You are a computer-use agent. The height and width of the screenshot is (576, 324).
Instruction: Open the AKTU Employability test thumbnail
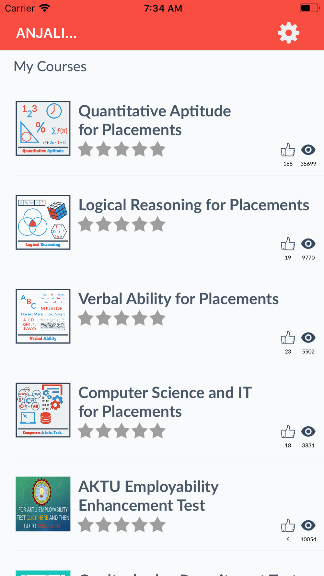pos(43,504)
